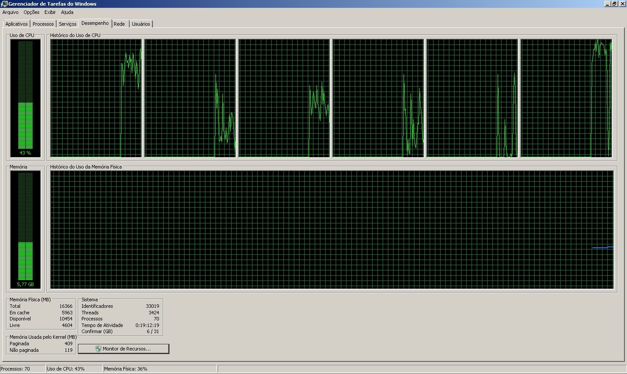The width and height of the screenshot is (627, 374).
Task: Click the status bar Uso de CPU: 43% entry
Action: tap(74, 369)
